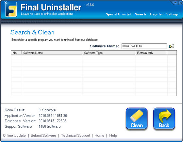Go to the Home link

click(x=99, y=135)
